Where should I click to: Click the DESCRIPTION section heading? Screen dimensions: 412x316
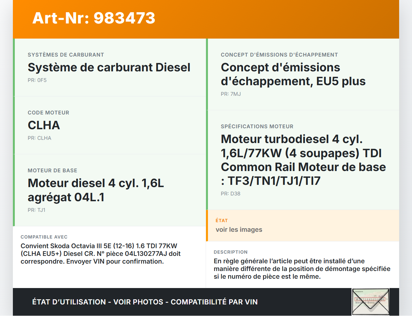(x=230, y=252)
